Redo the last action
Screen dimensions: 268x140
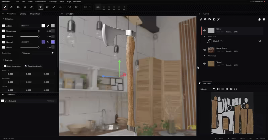click(x=76, y=7)
